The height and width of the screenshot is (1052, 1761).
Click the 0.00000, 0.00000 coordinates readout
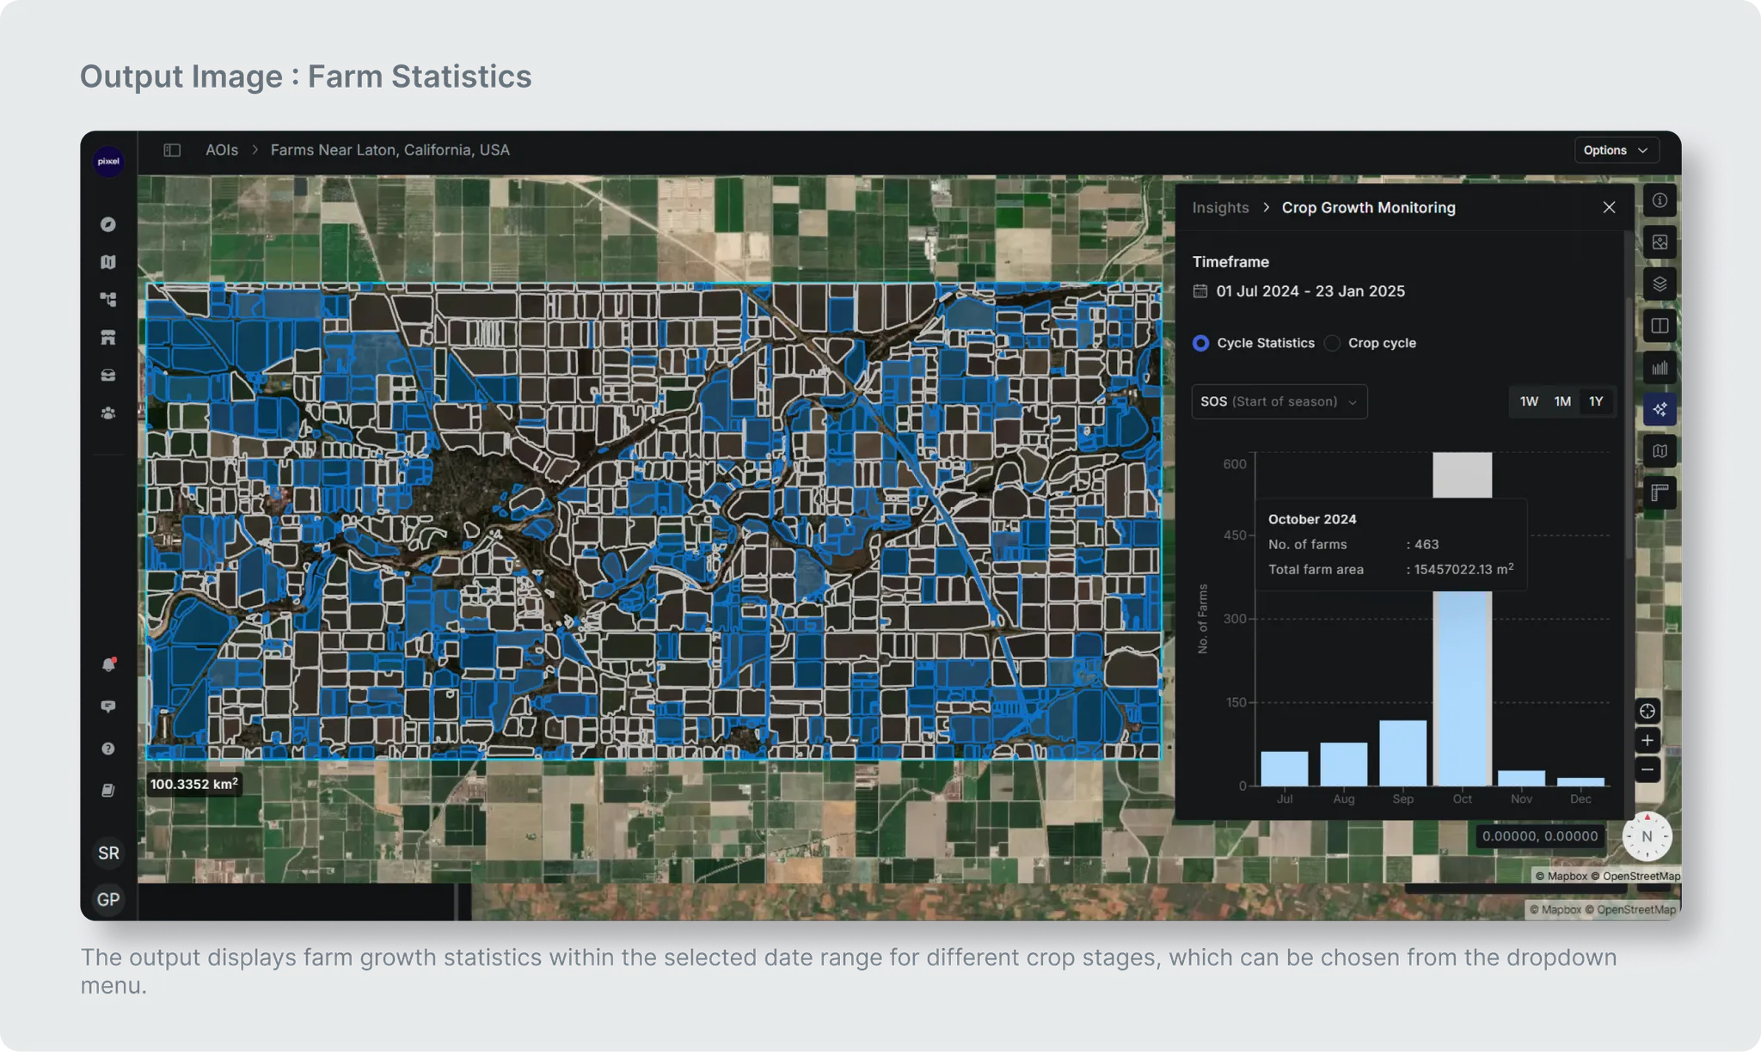(1540, 835)
